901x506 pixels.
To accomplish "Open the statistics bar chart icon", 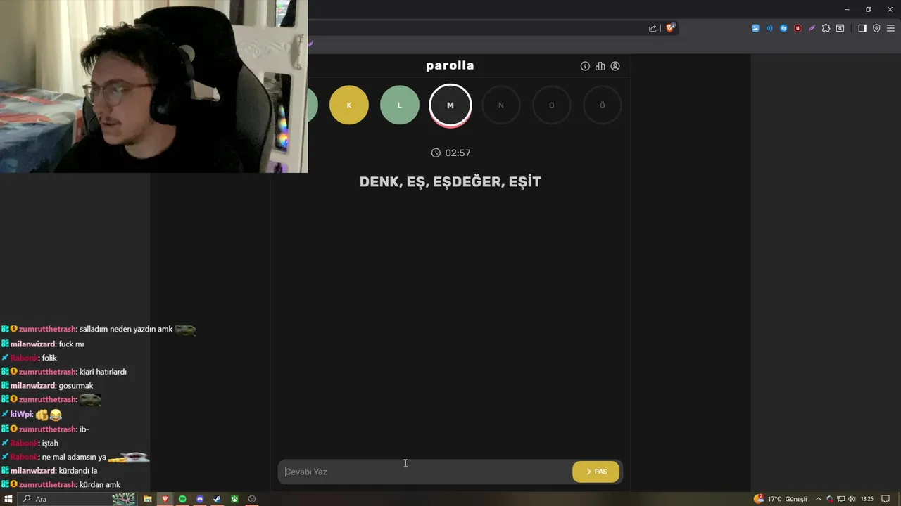I will (600, 66).
